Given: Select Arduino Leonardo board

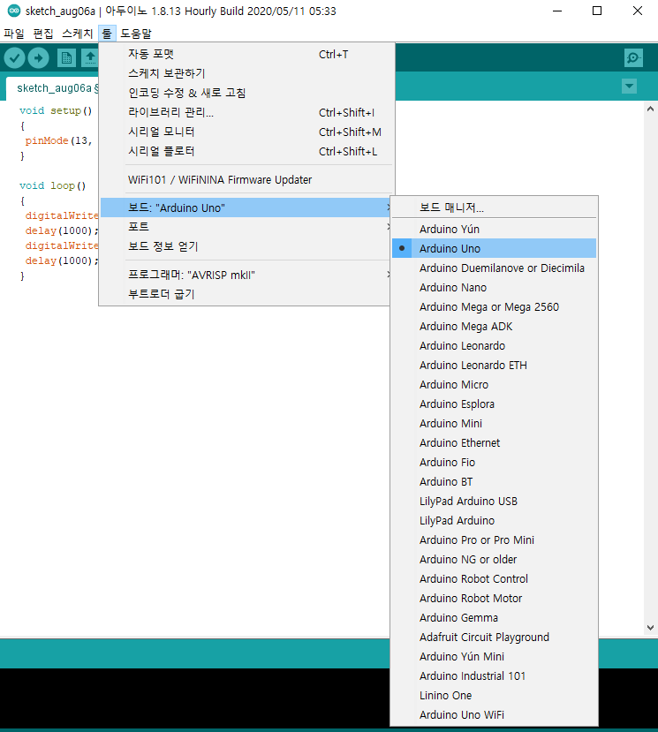Looking at the screenshot, I should [494, 345].
